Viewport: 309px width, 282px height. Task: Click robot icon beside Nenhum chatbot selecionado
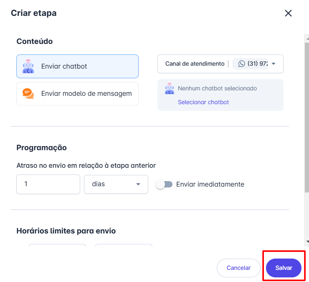click(169, 88)
